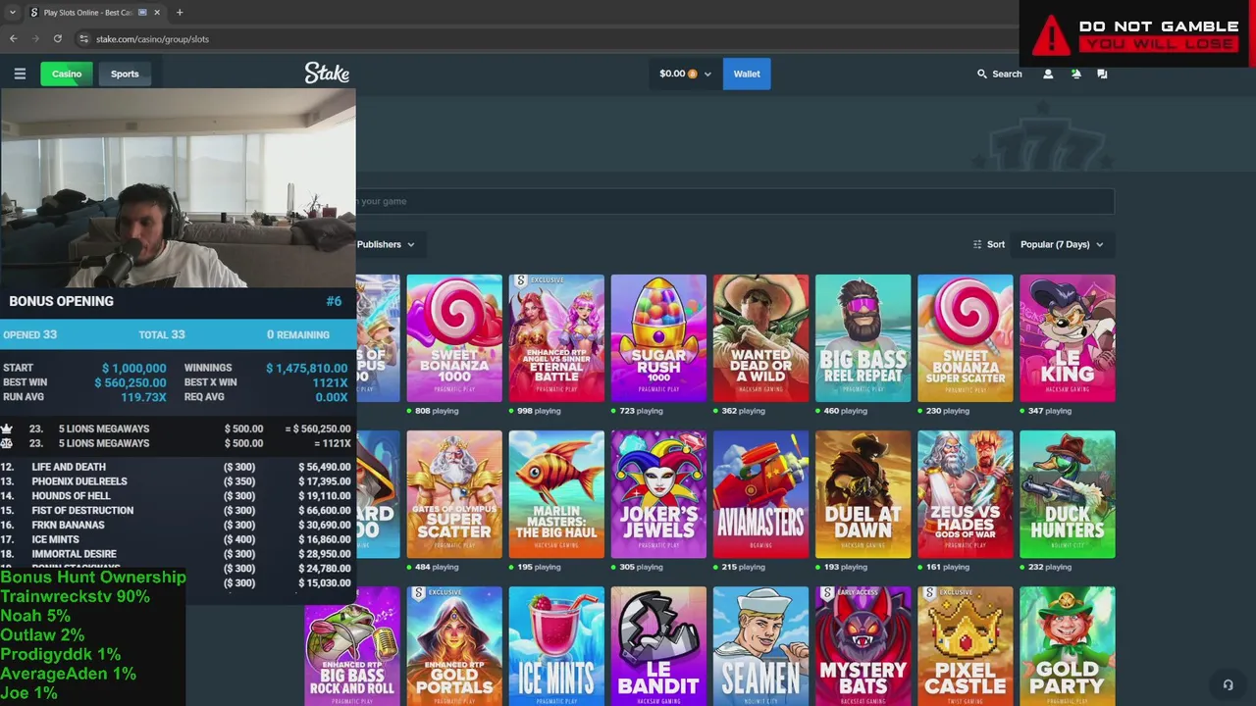
Task: Close the Play Slots Online tab
Action: pos(157,13)
